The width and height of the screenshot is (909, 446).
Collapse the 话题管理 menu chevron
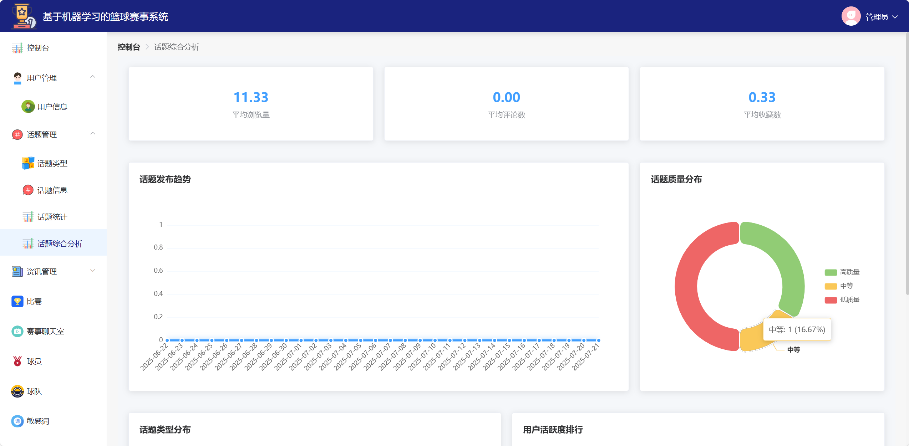pyautogui.click(x=93, y=134)
